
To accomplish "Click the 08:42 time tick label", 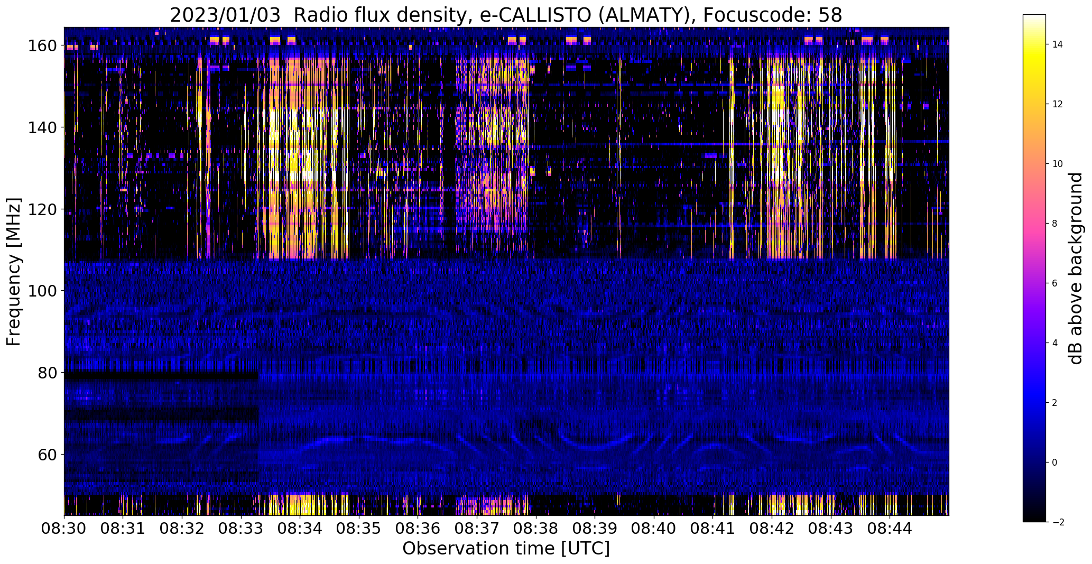I will pos(772,528).
